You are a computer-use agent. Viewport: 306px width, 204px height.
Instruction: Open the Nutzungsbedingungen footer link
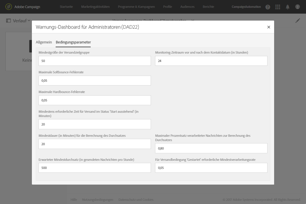[97, 200]
